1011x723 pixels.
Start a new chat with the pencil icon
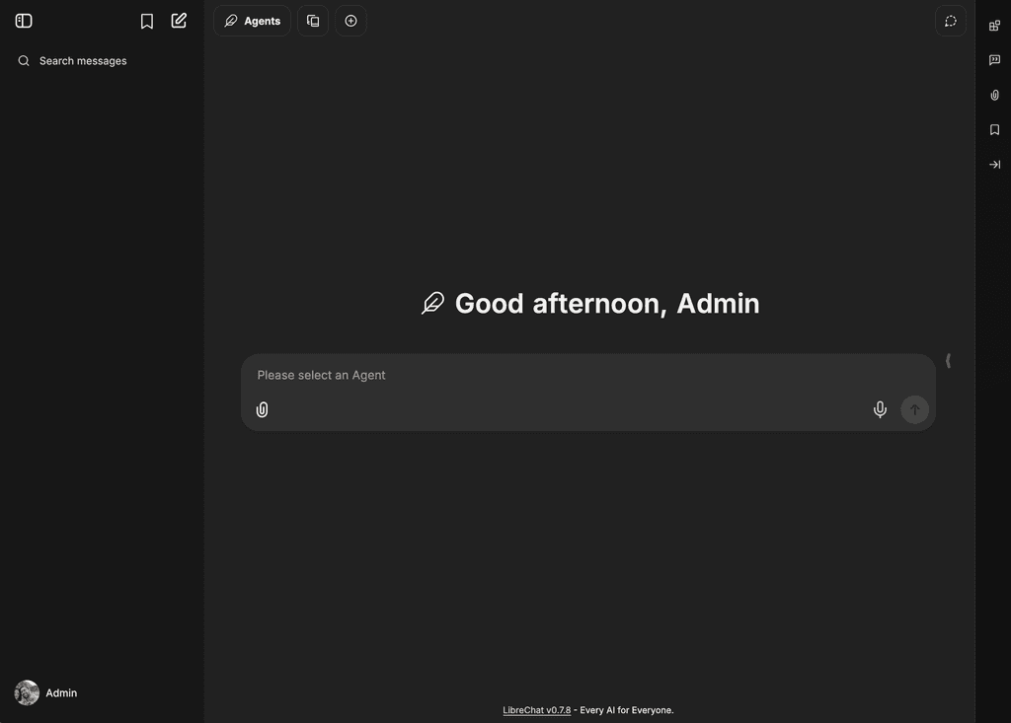pos(179,21)
